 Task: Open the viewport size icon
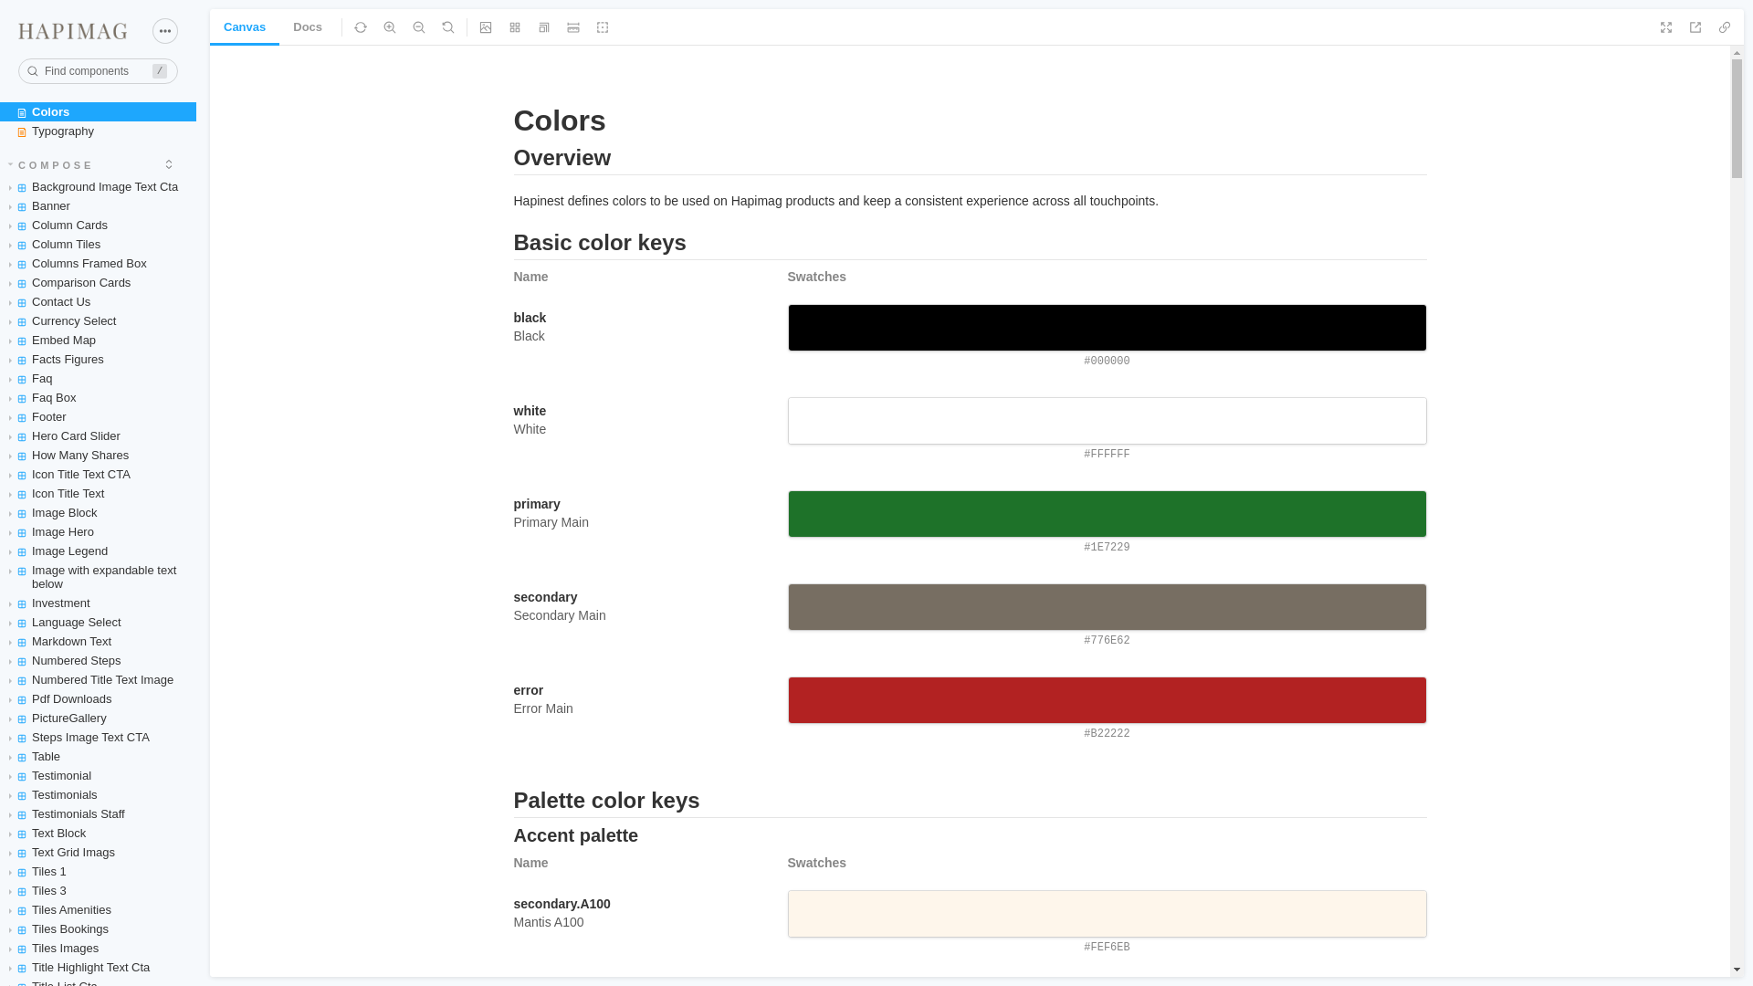pos(544,27)
